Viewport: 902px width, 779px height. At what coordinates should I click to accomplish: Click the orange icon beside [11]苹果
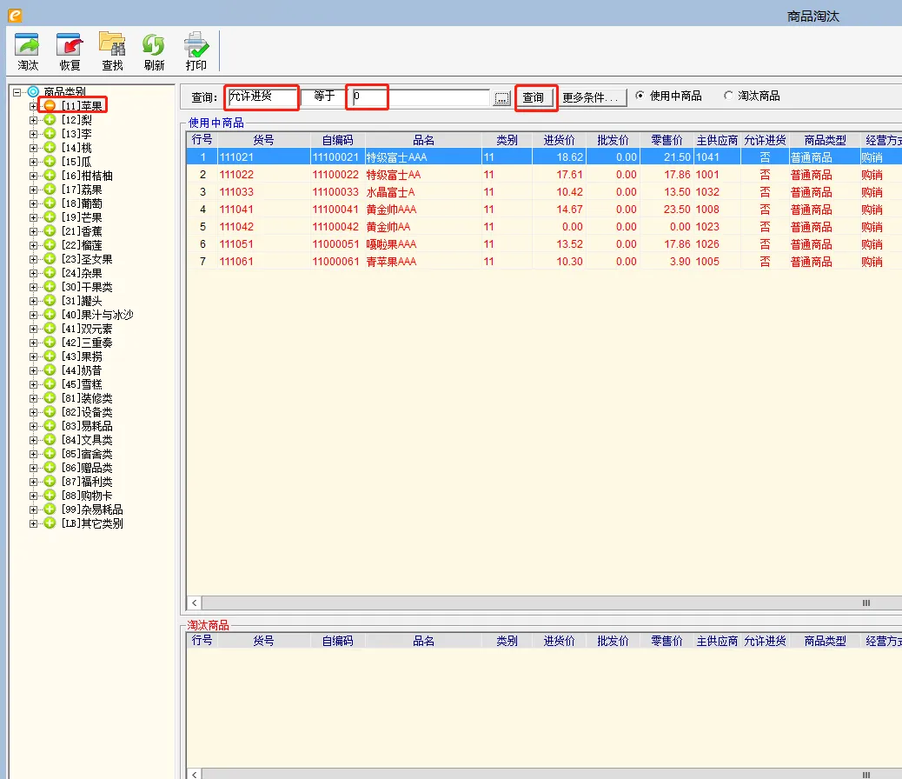[50, 106]
